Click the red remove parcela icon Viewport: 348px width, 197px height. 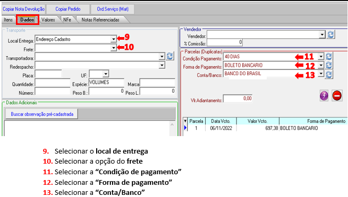coord(337,96)
